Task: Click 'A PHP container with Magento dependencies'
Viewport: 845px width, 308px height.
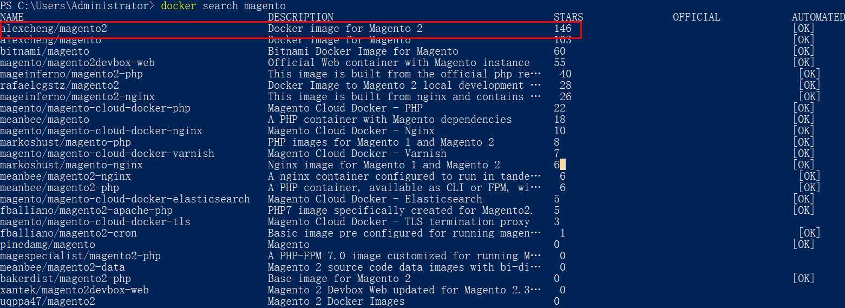Action: coord(390,120)
